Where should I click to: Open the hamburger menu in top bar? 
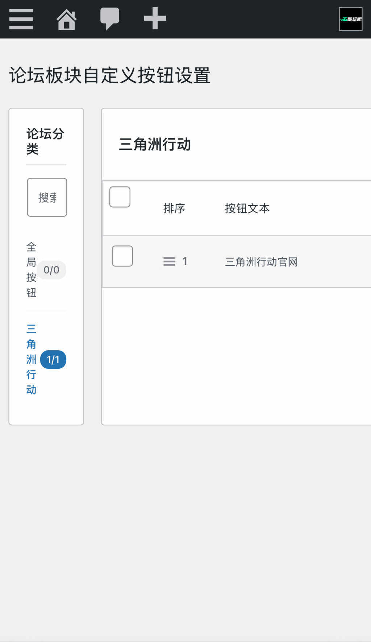tap(21, 19)
